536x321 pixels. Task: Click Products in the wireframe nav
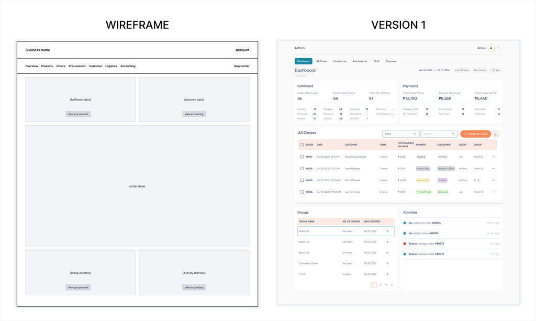pos(47,66)
